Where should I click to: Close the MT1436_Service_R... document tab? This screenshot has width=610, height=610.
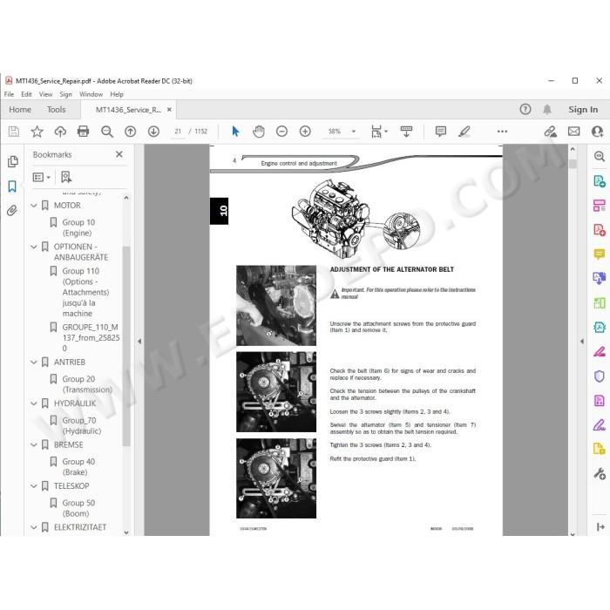pyautogui.click(x=169, y=110)
